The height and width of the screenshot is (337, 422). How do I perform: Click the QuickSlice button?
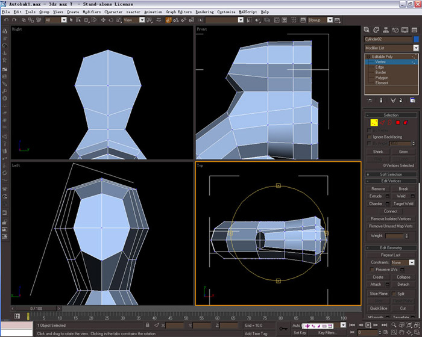pos(378,308)
